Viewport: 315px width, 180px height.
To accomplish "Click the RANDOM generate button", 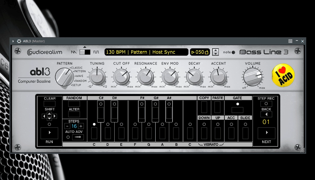I will [x=74, y=104].
